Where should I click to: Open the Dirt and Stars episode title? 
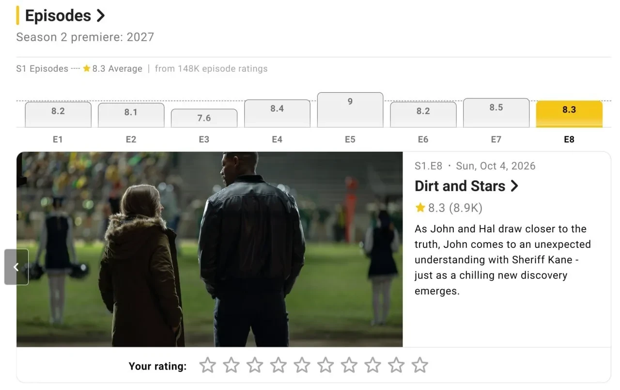point(466,186)
